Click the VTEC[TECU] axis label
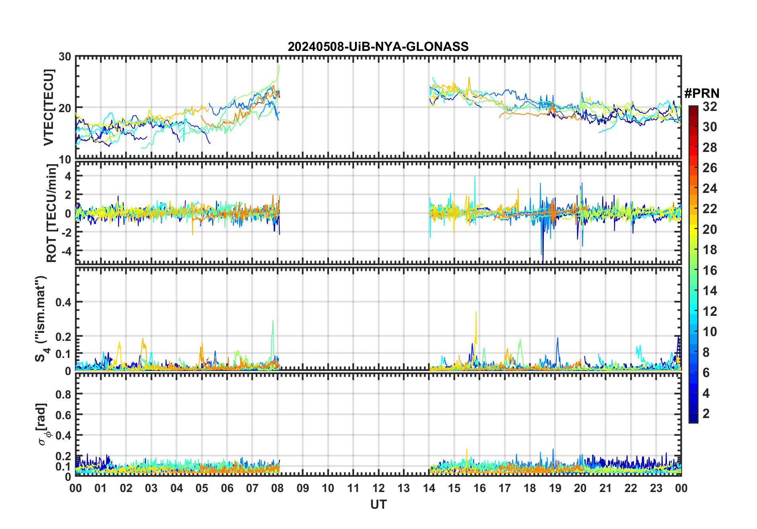The height and width of the screenshot is (529, 757). pyautogui.click(x=49, y=108)
